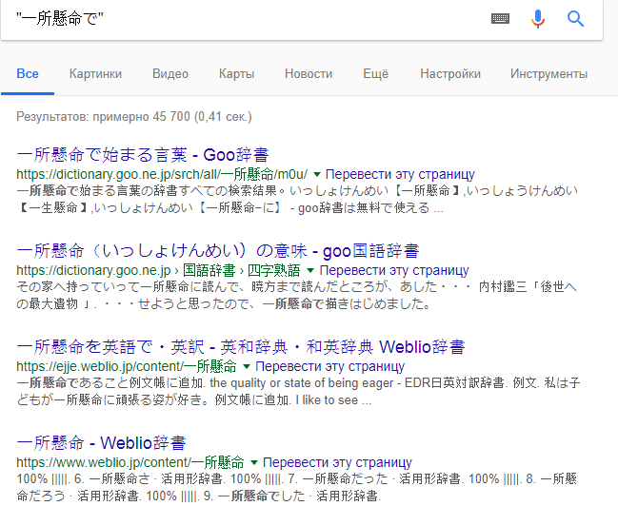Expand the arrow next to www.weblio.jp URL
The height and width of the screenshot is (506, 618).
coord(254,462)
